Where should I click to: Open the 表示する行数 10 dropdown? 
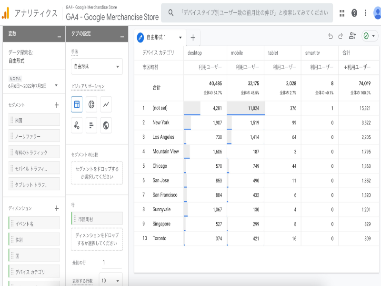point(111,280)
